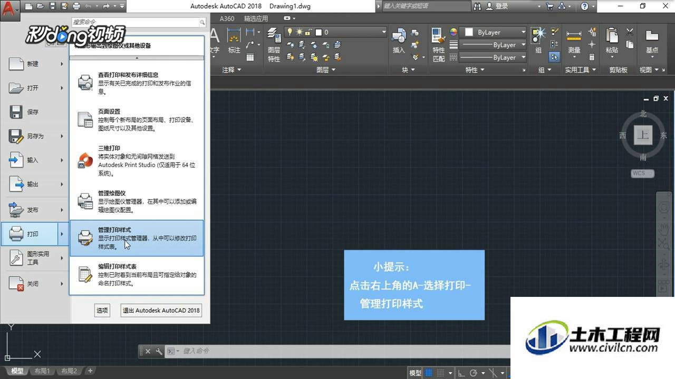Click the Plot printer icon in quick access toolbar
The height and width of the screenshot is (379, 675).
tap(76, 6)
